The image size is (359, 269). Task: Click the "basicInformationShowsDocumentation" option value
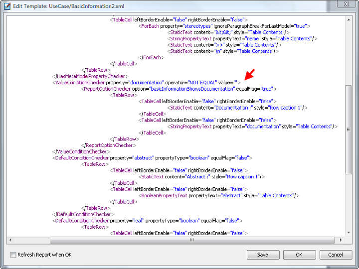(192, 89)
